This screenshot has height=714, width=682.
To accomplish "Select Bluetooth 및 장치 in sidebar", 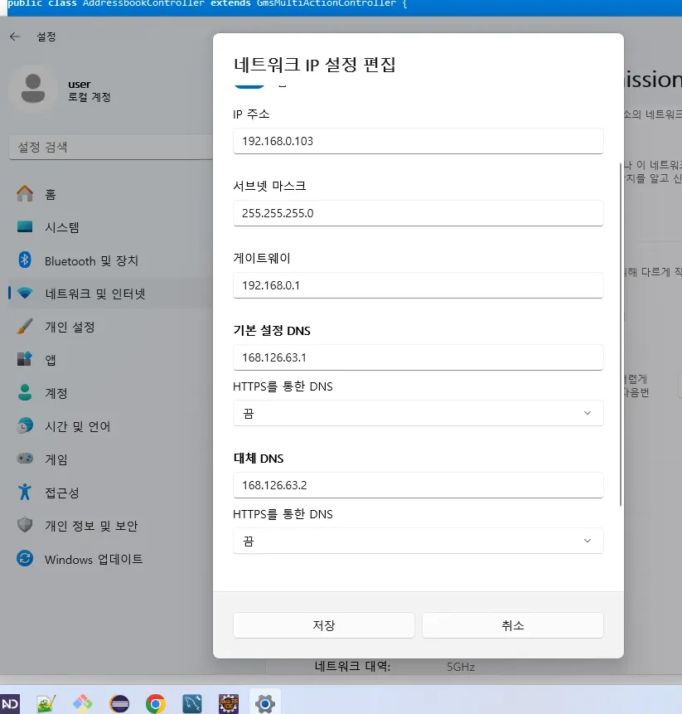I will pyautogui.click(x=91, y=260).
